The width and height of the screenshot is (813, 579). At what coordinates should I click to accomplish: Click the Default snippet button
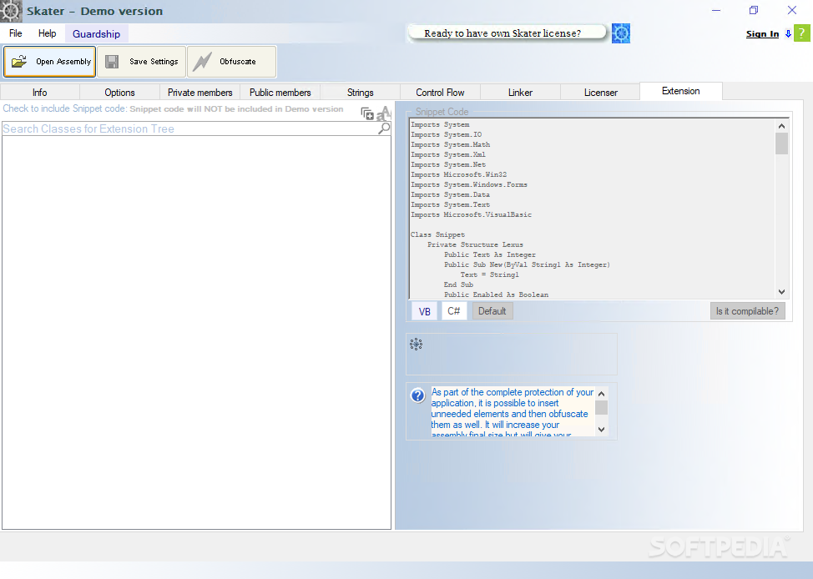pyautogui.click(x=492, y=311)
